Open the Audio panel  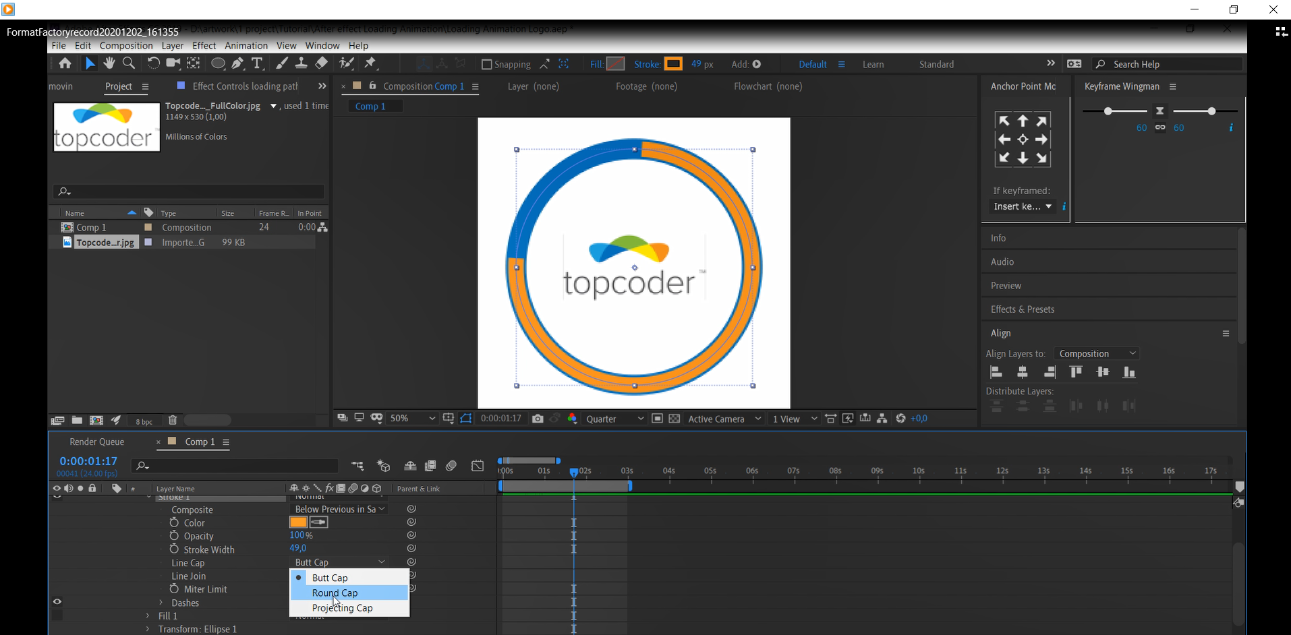pyautogui.click(x=1002, y=262)
